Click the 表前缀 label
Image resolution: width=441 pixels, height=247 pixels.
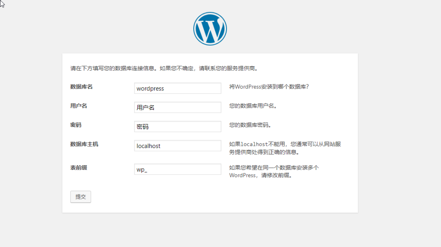[78, 168]
